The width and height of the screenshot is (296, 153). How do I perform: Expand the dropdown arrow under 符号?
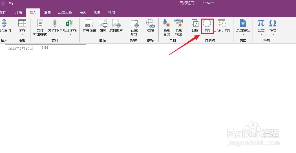pos(273,35)
